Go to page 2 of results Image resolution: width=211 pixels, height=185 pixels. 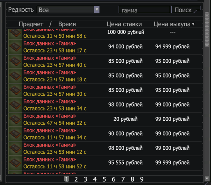76,179
